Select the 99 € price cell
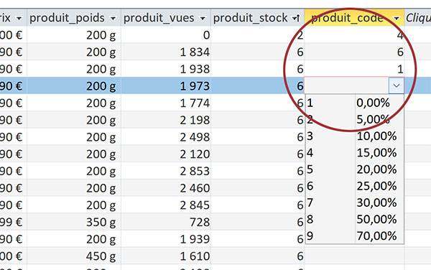This screenshot has width=431, height=270. pos(13,222)
